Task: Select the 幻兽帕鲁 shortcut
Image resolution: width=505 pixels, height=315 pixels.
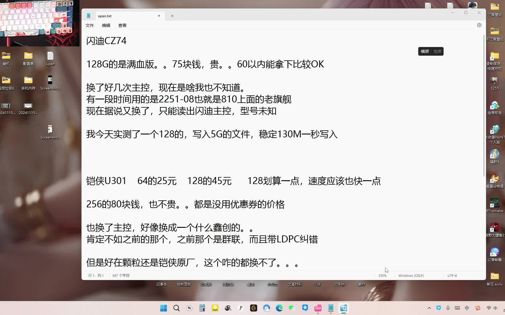Action: click(x=494, y=254)
